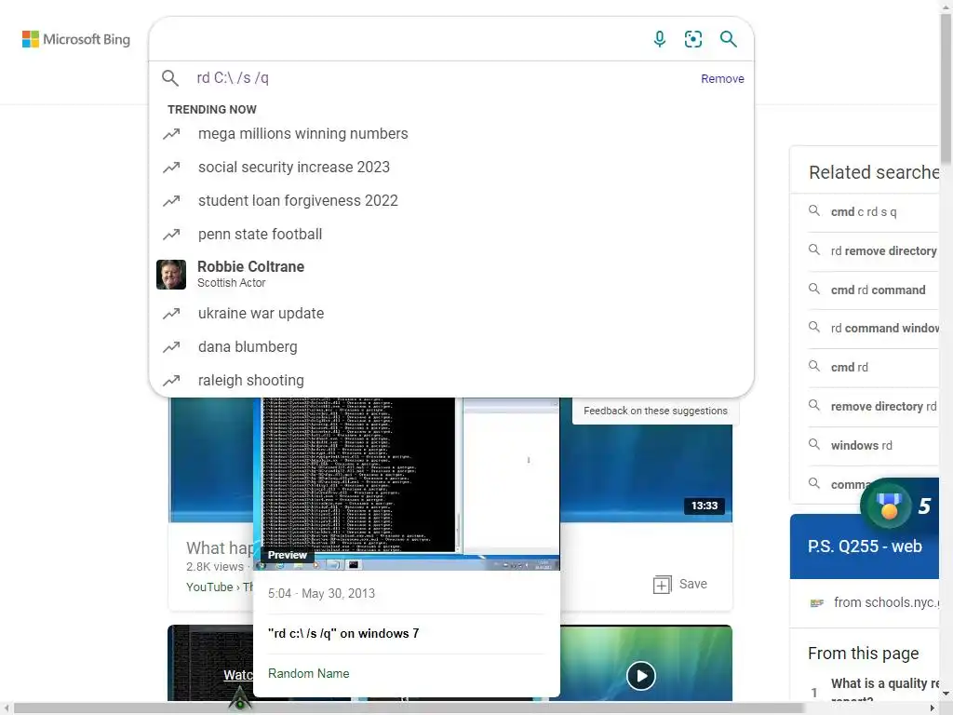Screen dimensions: 953x715
Task: Click the scroll right arrow
Action: pos(933,708)
